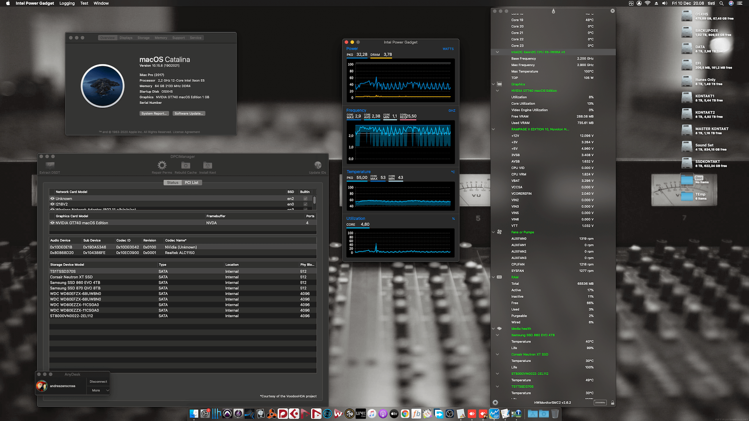Click the System Report button

[154, 113]
